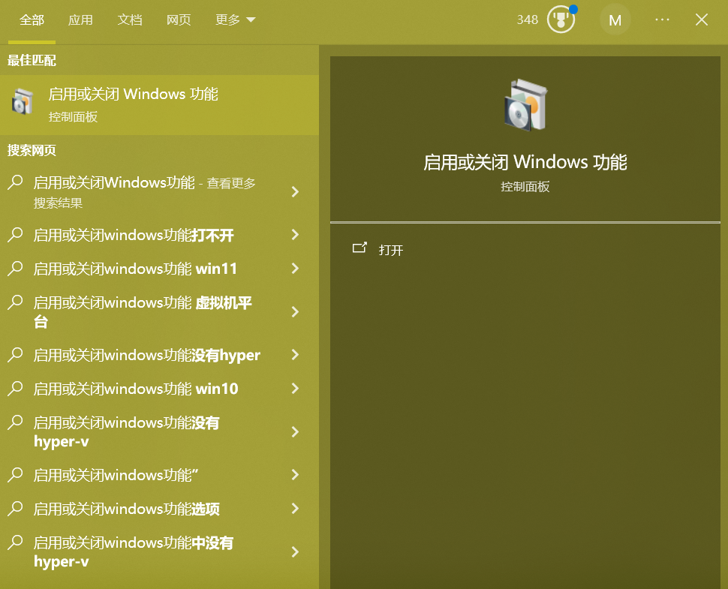Open the 更多 dropdown menu
Viewport: 728px width, 589px height.
(236, 20)
